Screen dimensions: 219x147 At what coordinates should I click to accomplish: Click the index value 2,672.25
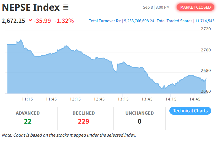[x=13, y=21]
